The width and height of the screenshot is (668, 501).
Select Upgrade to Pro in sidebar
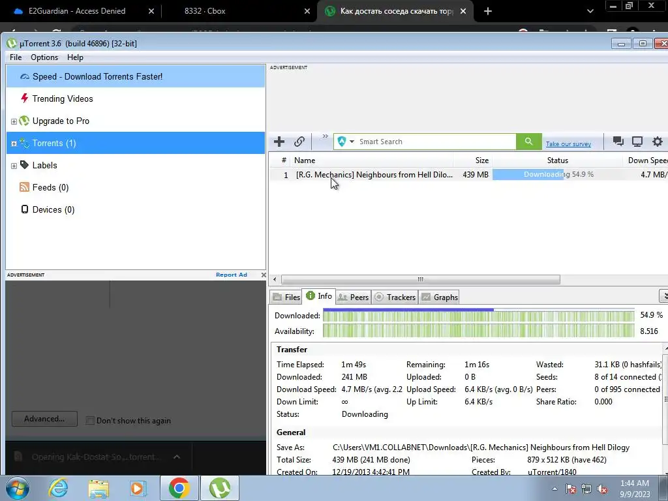coord(61,121)
